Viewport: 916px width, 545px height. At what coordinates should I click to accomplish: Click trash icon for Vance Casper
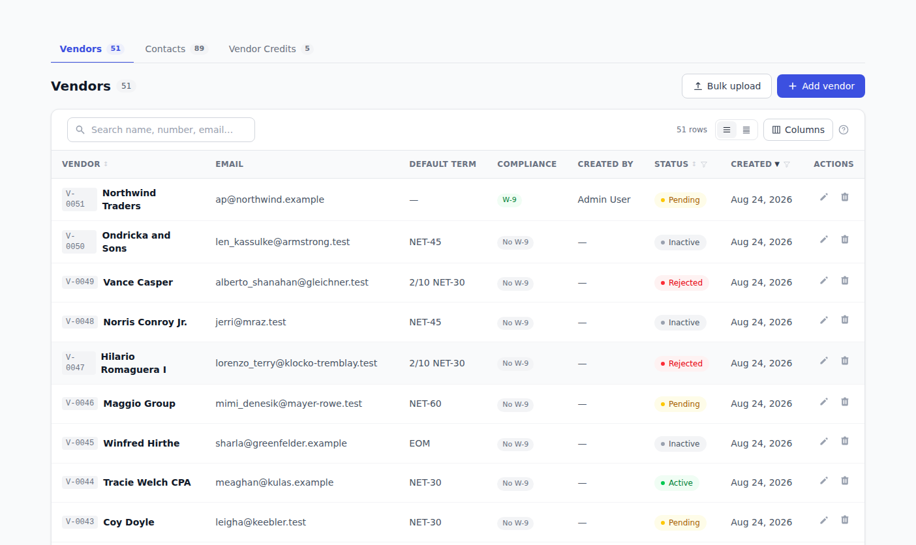tap(845, 280)
